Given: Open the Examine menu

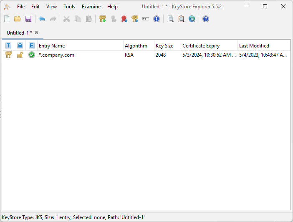Looking at the screenshot, I should point(91,7).
